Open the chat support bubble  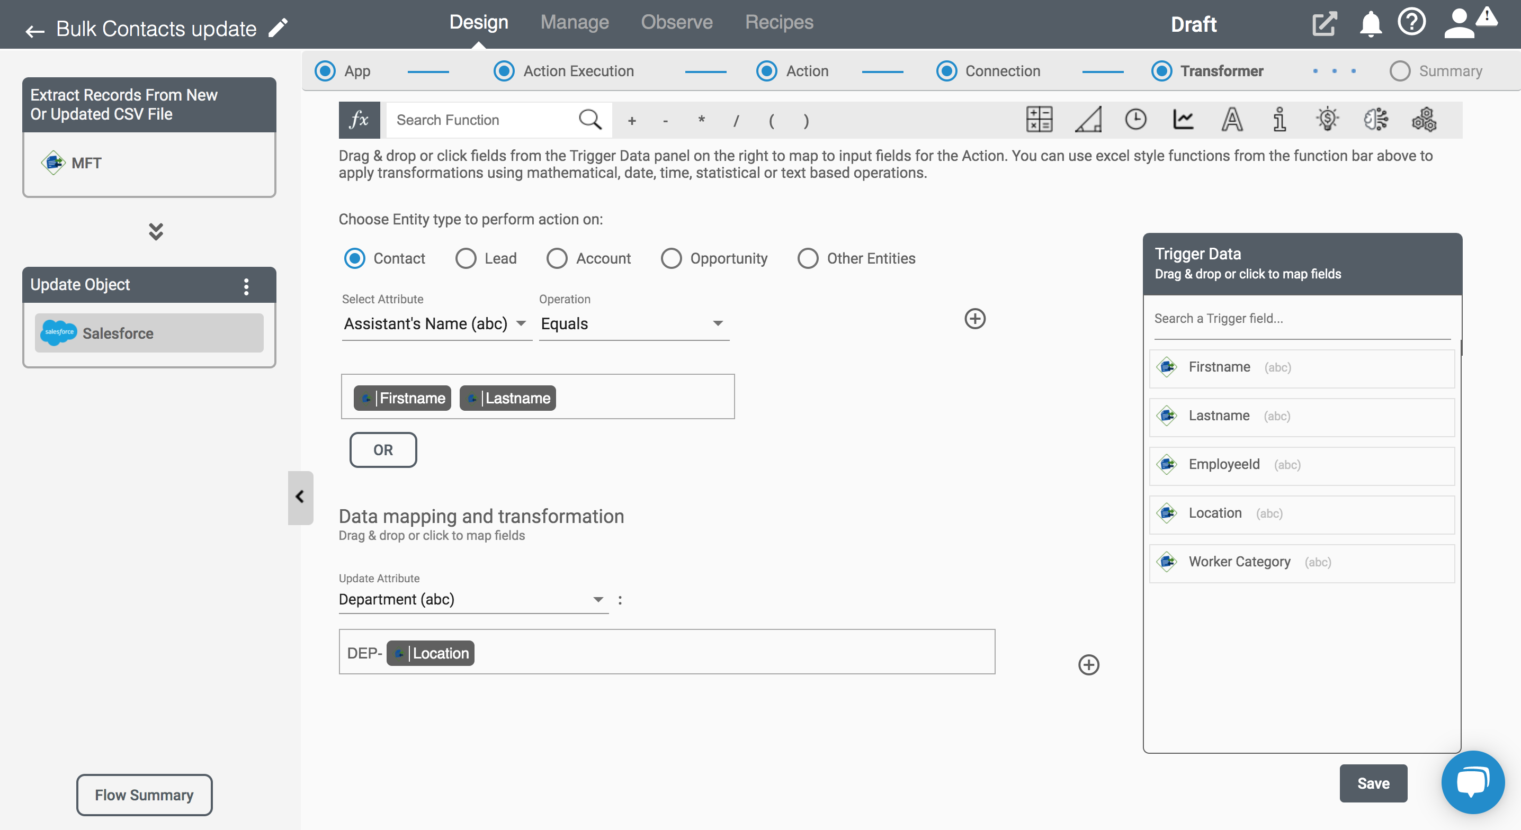click(1473, 782)
